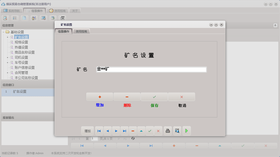Expand the 矿名设置 tree node
The image size is (280, 157).
[7, 37]
